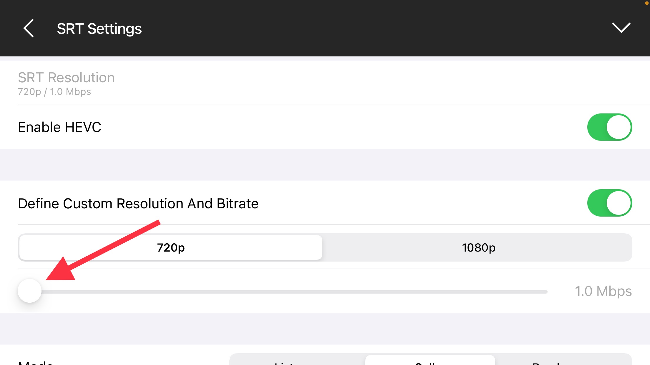Select the Caller mode segment
The height and width of the screenshot is (365, 650).
tap(430, 361)
